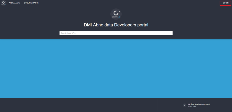Click the GRAVITEE.IO caption in the center logo
The width and height of the screenshot is (232, 112).
[x=116, y=17]
